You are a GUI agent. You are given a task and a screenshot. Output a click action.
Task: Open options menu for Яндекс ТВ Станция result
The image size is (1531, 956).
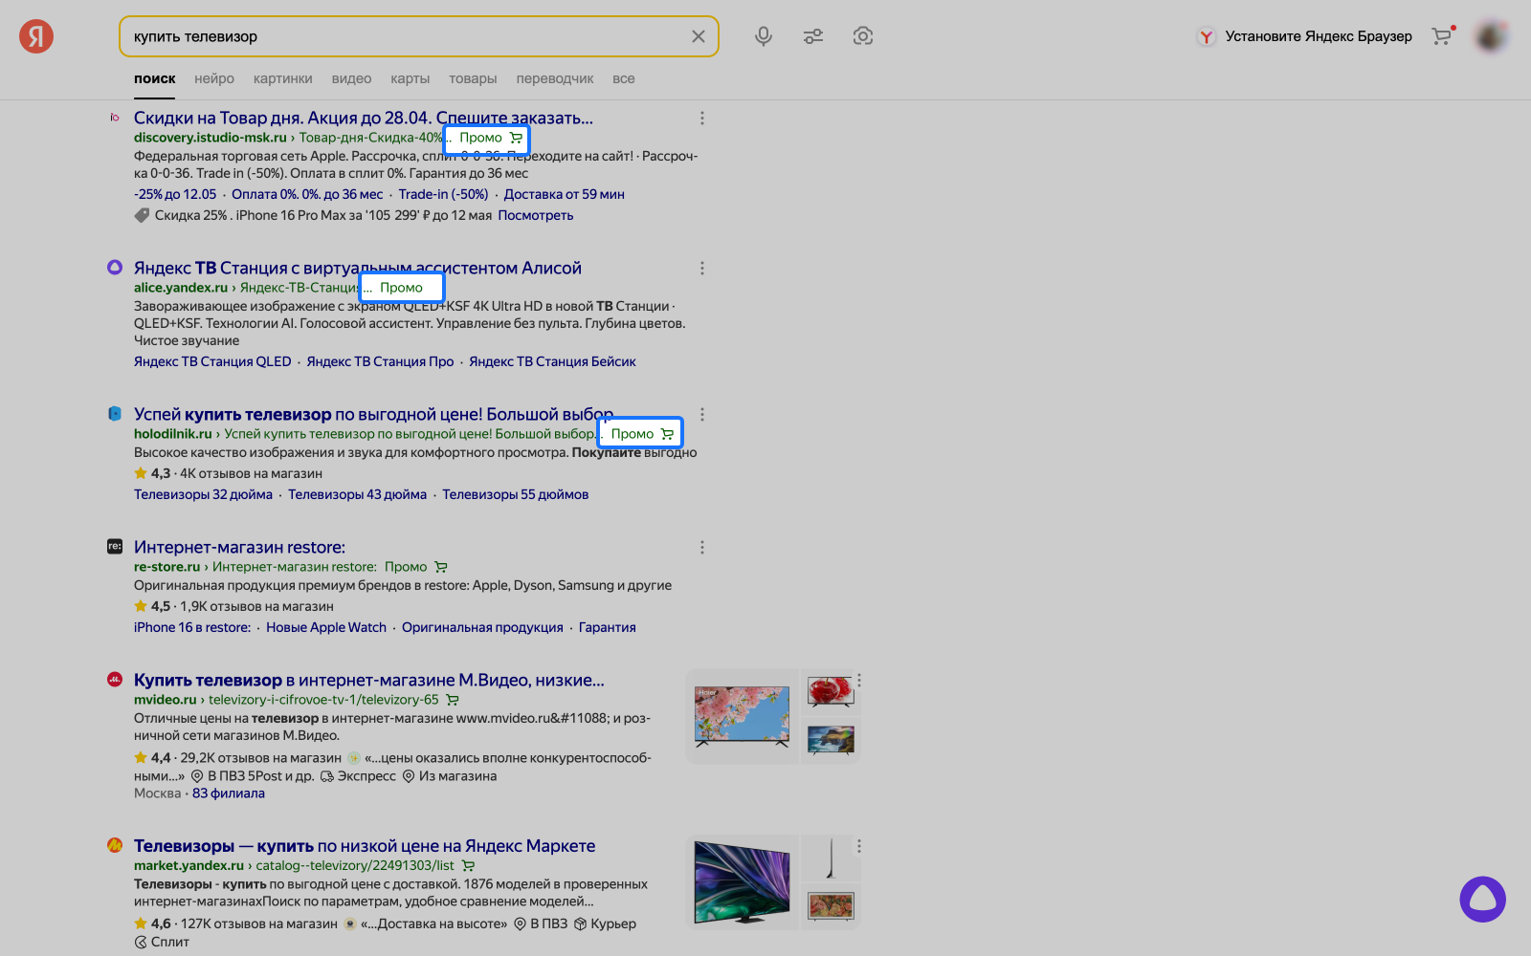point(702,269)
